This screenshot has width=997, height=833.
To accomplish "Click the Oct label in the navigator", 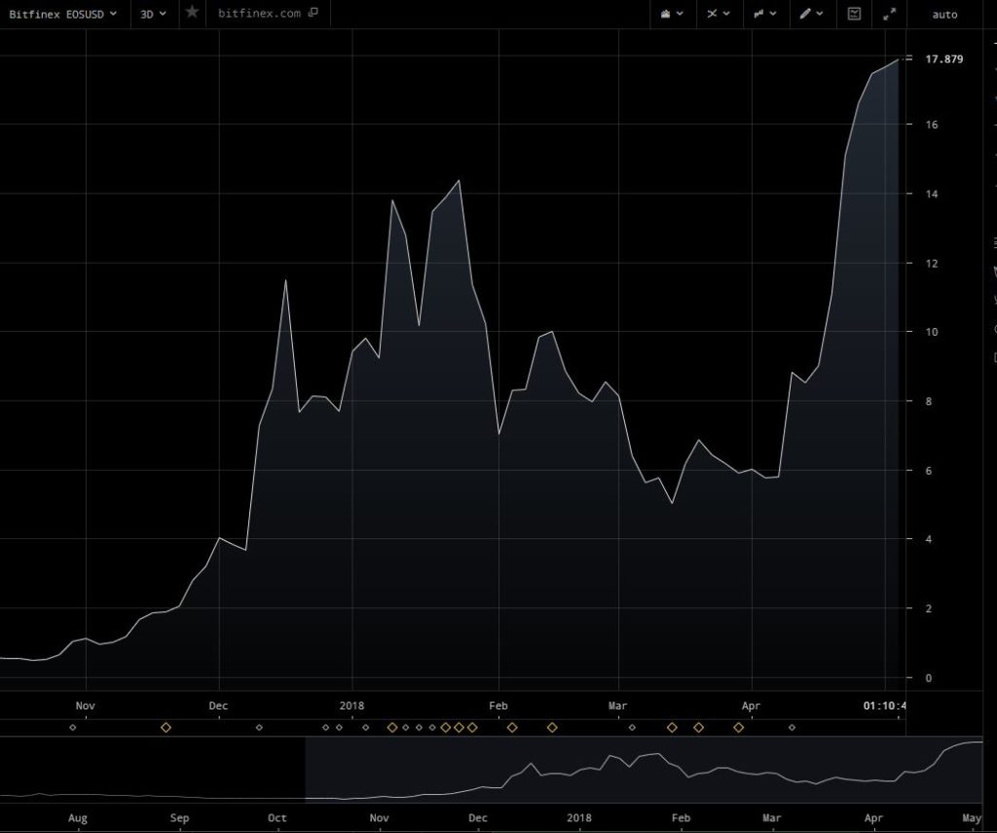I will (x=277, y=818).
